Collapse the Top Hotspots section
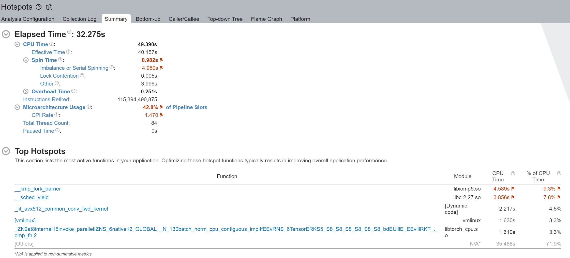570x258 pixels. 6,151
